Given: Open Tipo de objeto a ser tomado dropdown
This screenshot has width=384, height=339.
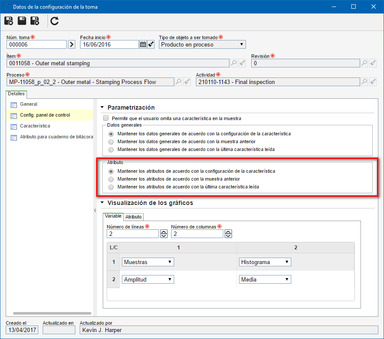Looking at the screenshot, I should pos(202,44).
